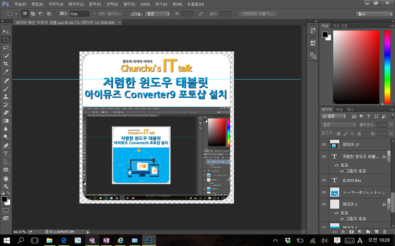Screen dimensions: 395x246
Task: Toggle 효과 visibility under 레이어 2
Action: coord(337,213)
